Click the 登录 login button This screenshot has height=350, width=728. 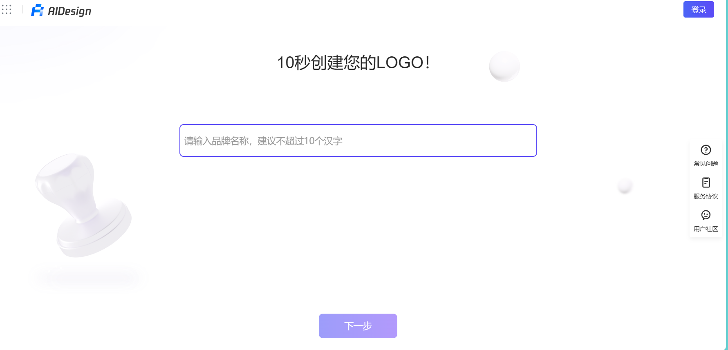(x=699, y=9)
